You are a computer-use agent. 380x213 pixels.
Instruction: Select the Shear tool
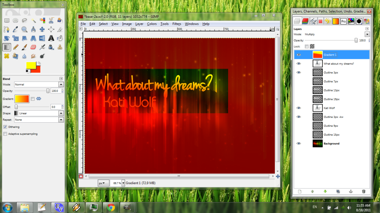(x=25, y=38)
